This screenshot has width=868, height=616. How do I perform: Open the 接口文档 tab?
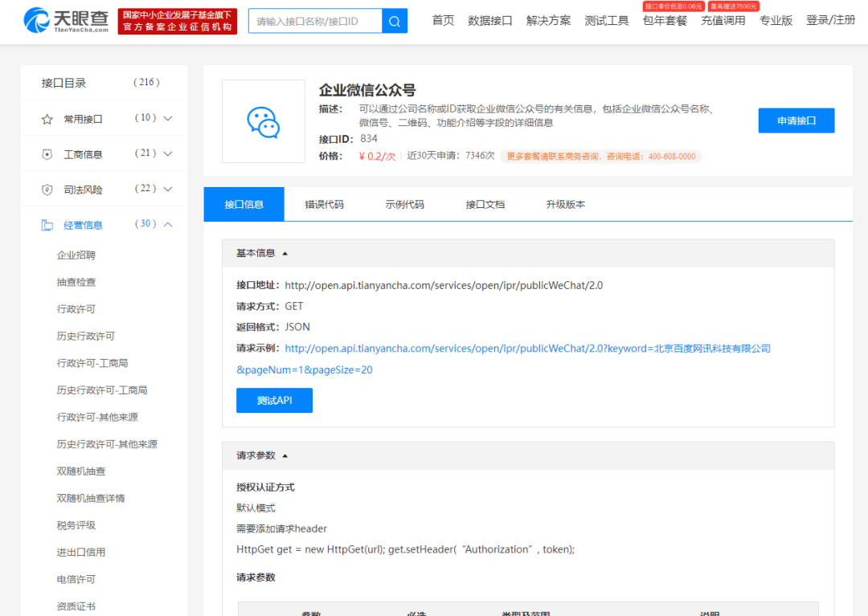pos(485,204)
